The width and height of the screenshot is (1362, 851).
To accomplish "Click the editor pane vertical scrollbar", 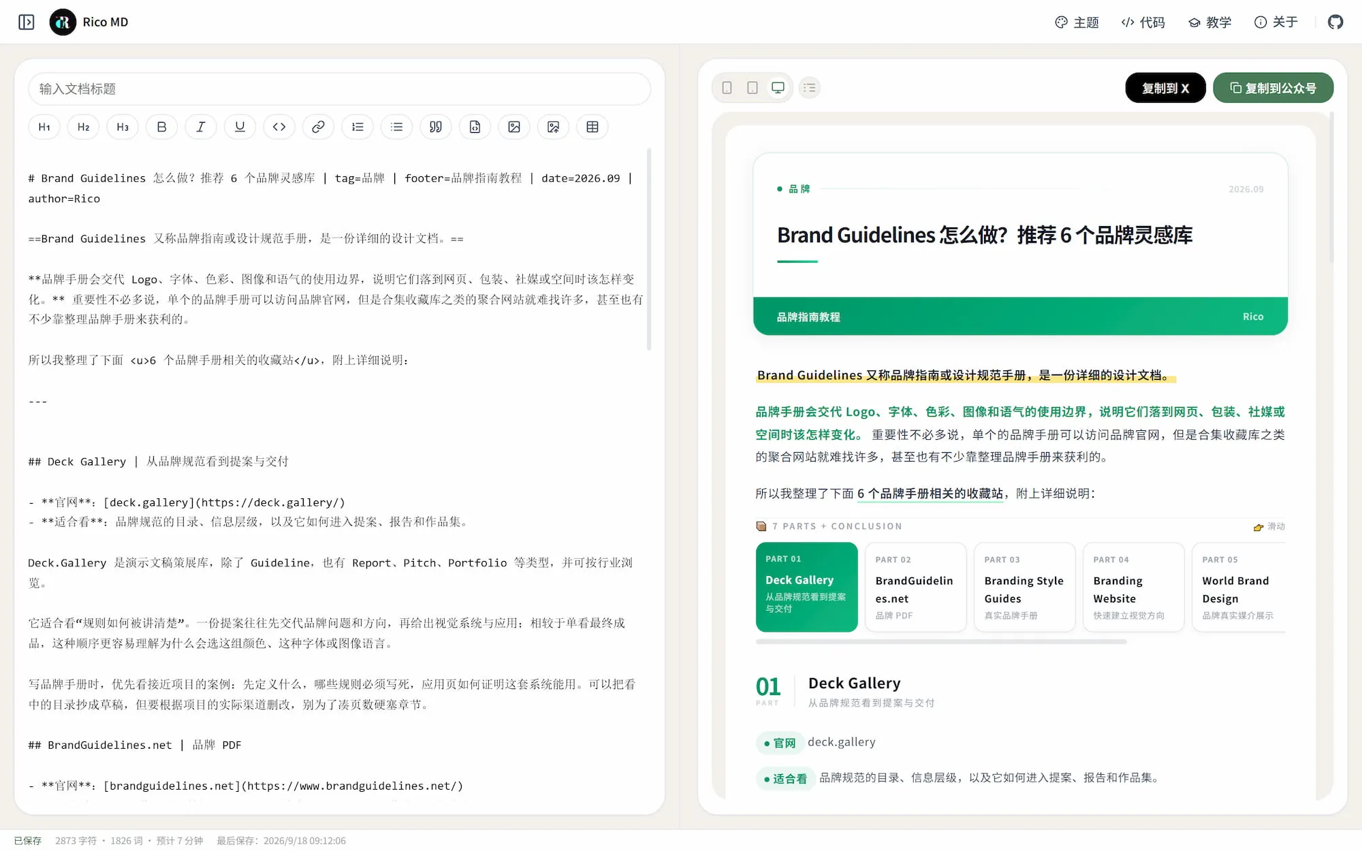I will point(648,248).
